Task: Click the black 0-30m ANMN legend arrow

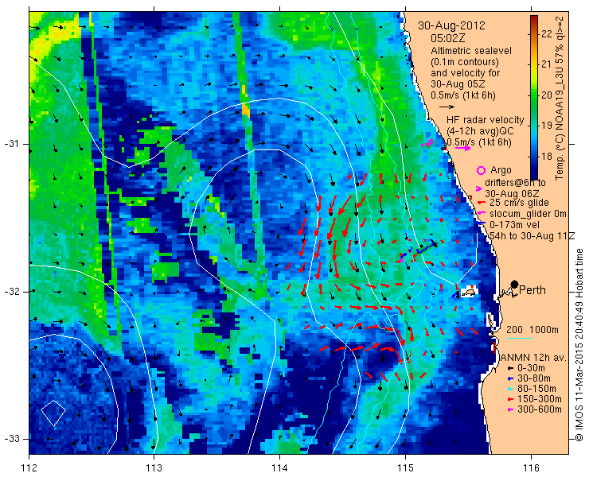Action: click(x=510, y=369)
